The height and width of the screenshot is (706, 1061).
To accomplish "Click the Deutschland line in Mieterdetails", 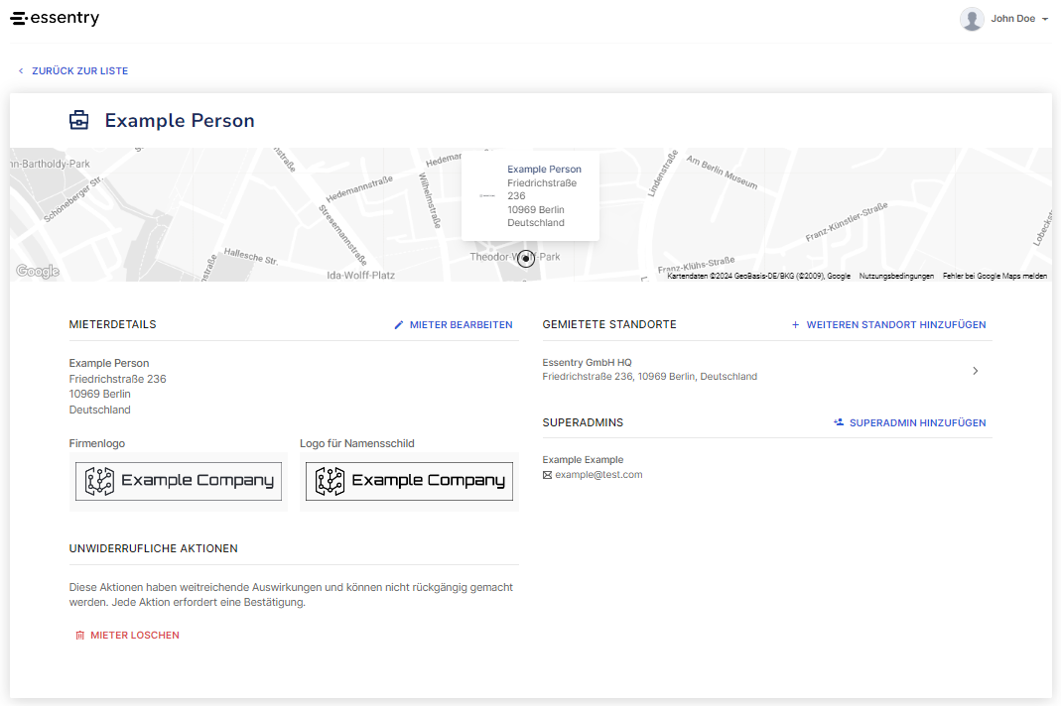I will (x=100, y=410).
